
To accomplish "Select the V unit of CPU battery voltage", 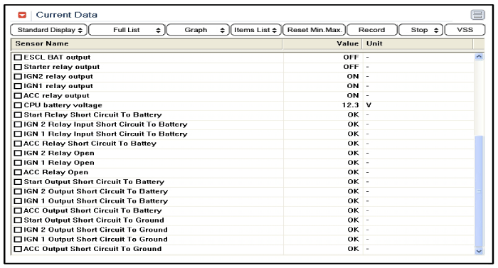I will coord(369,105).
